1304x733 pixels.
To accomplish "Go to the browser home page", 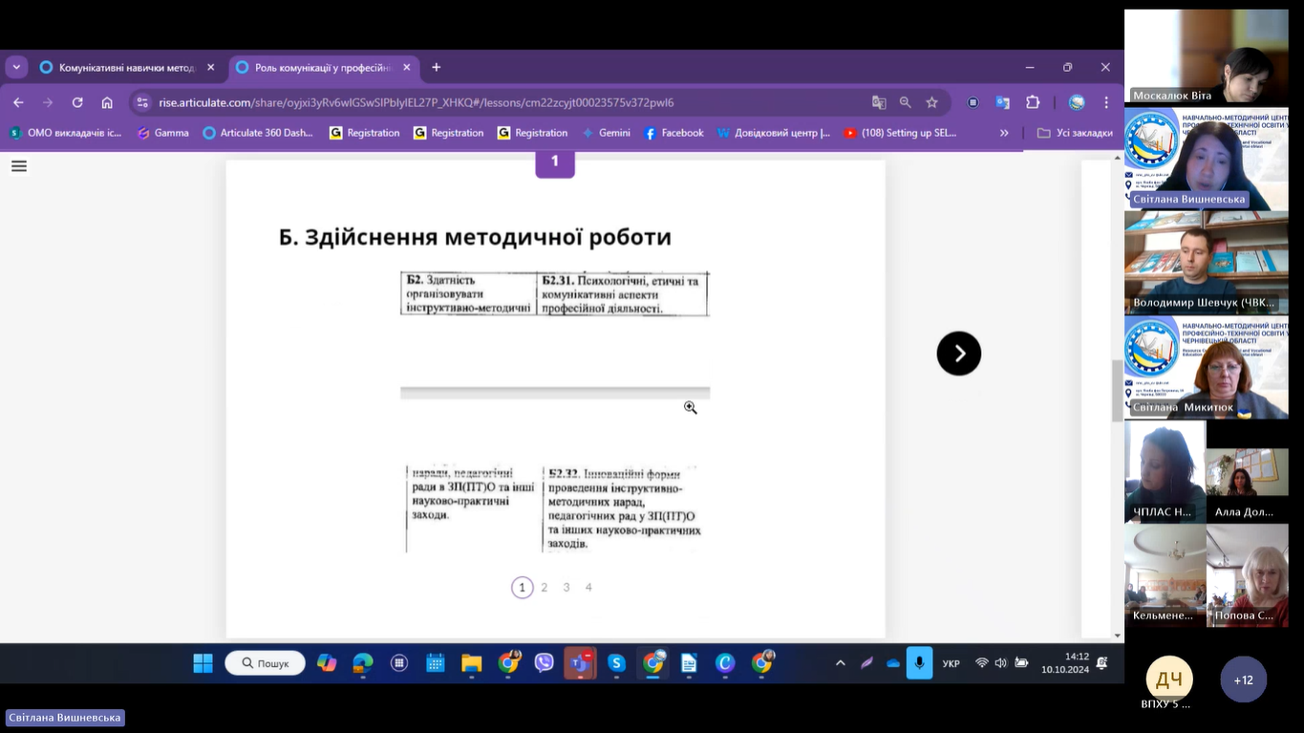I will click(107, 102).
